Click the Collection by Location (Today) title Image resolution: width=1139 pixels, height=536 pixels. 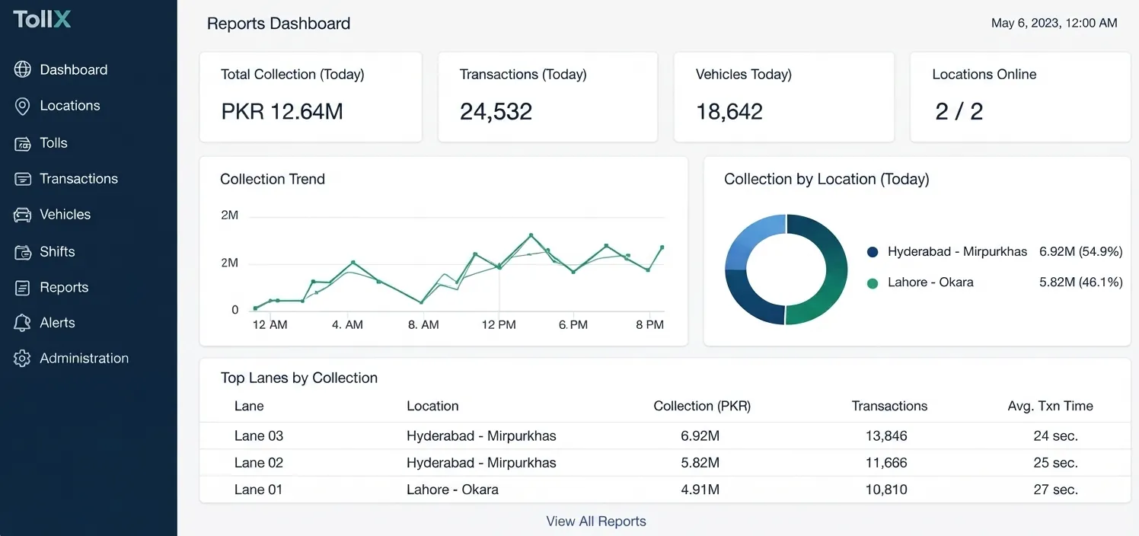827,180
